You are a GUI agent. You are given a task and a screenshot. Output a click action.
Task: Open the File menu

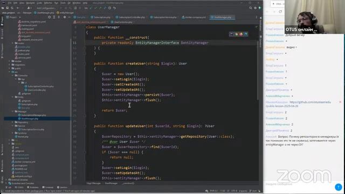click(x=10, y=3)
